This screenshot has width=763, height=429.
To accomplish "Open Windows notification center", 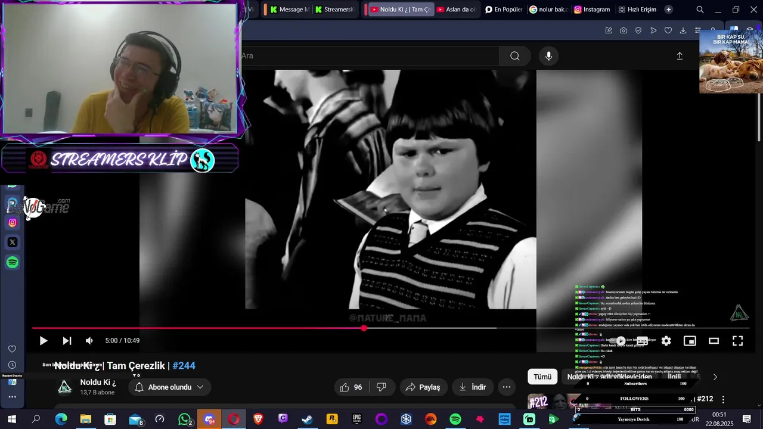I will (746, 419).
